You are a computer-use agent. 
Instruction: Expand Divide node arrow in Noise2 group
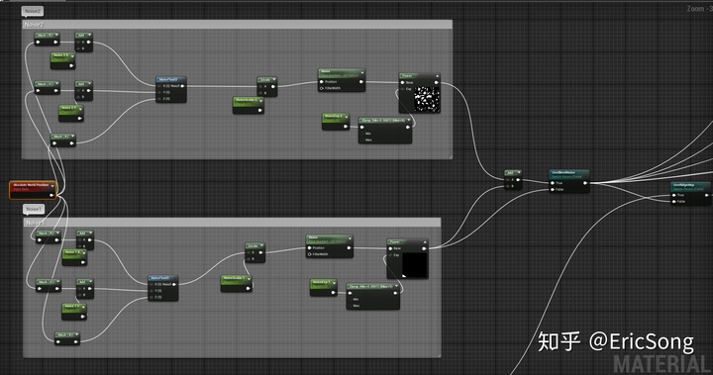tap(273, 79)
